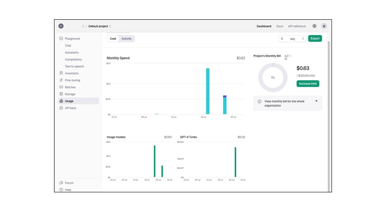Screen dimensions: 386x212
Task: Open Playground from the sidebar icon
Action: pos(61,39)
